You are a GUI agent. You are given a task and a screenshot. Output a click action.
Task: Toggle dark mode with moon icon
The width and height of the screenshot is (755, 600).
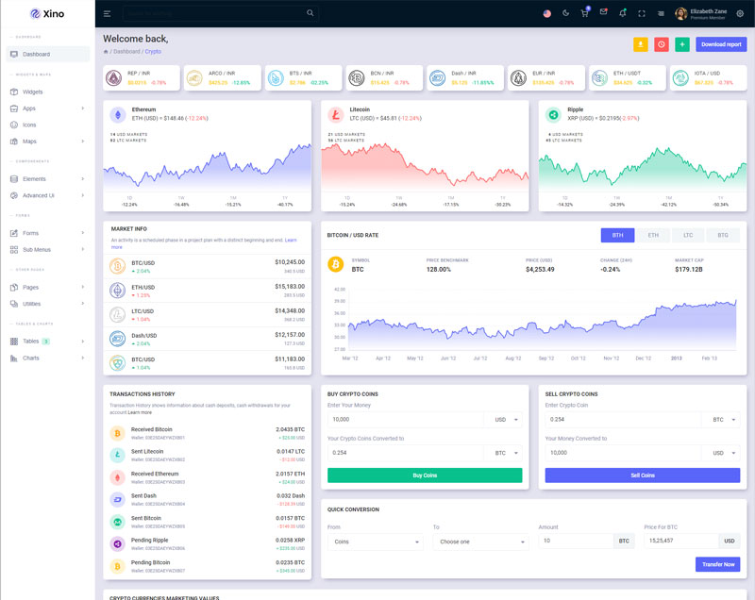pos(566,13)
